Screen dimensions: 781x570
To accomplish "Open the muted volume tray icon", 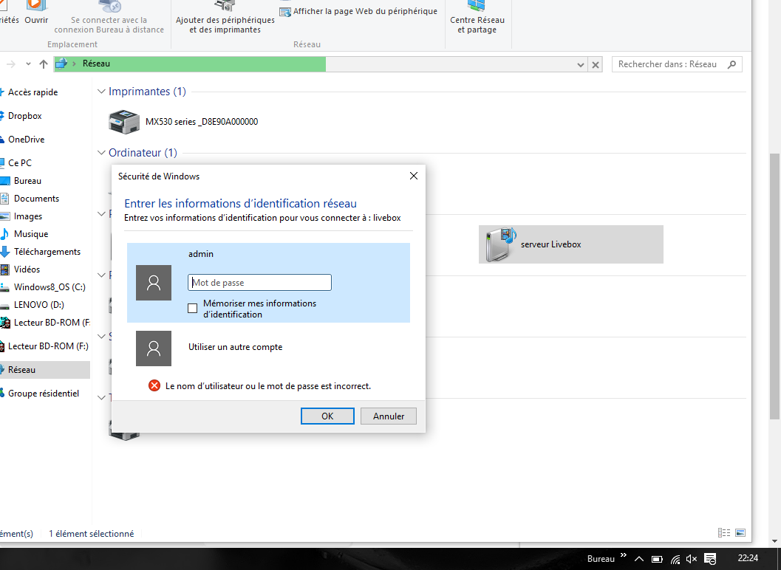I will [692, 559].
